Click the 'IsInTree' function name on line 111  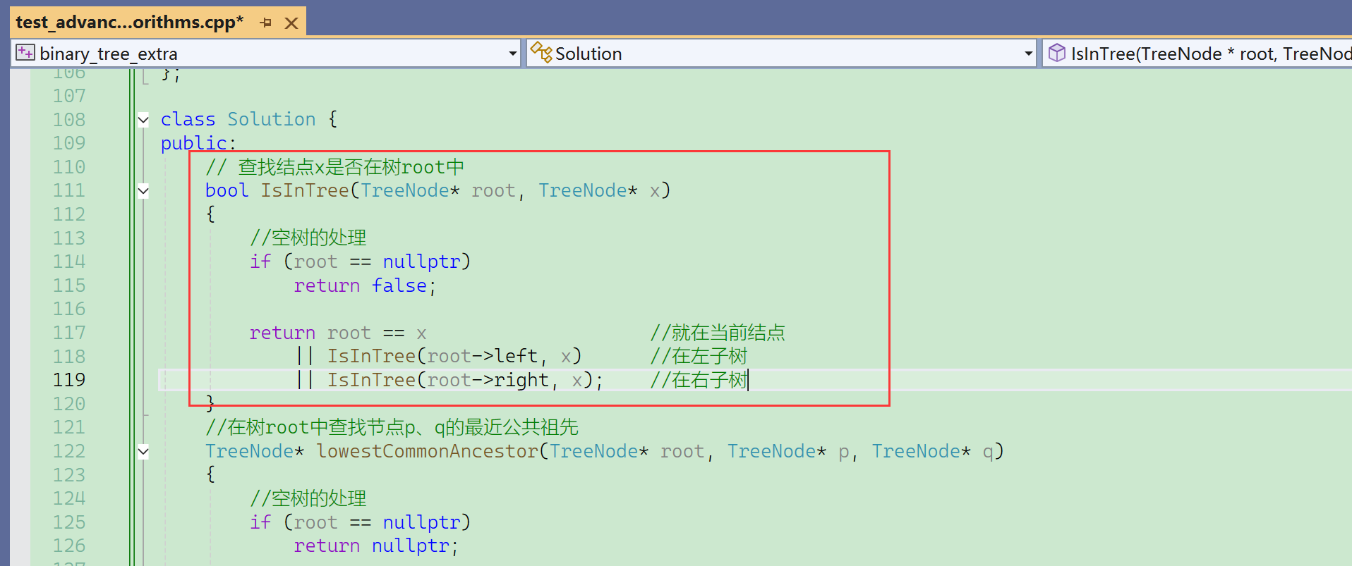pyautogui.click(x=305, y=190)
